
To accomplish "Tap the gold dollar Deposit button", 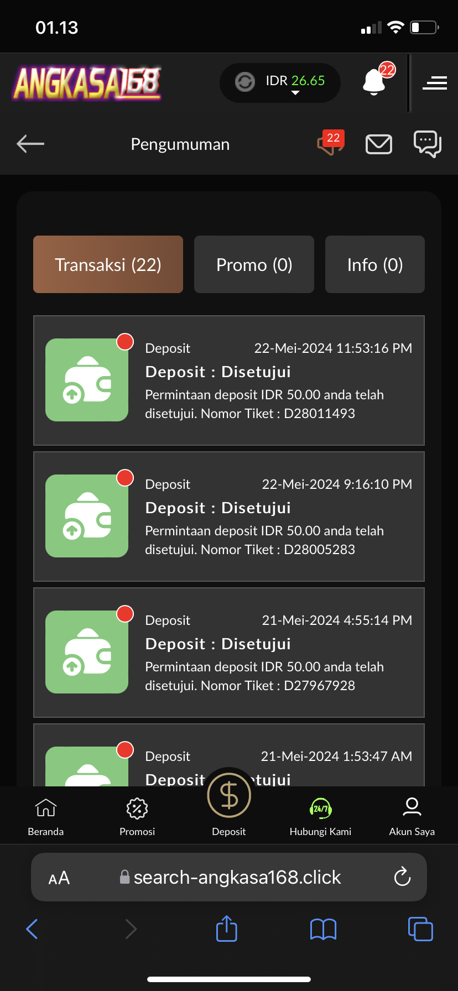I will point(229,796).
